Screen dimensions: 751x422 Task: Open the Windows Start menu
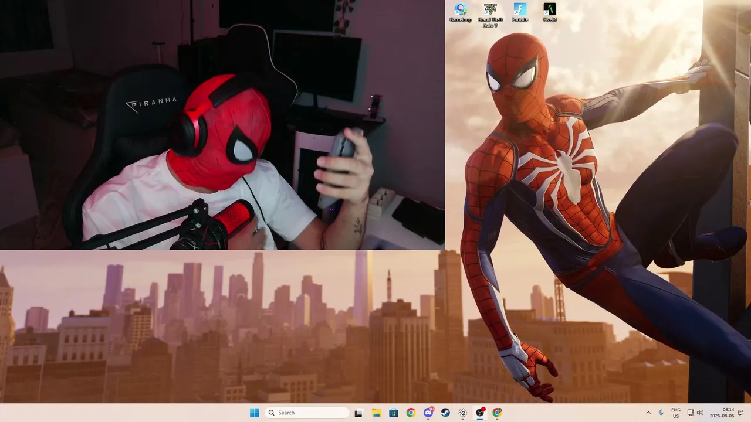[254, 413]
